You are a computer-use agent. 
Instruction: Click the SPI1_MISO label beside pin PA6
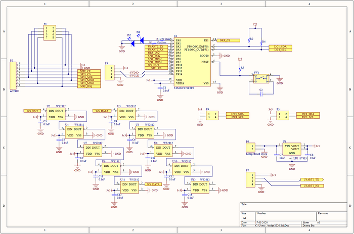pyautogui.click(x=156, y=59)
